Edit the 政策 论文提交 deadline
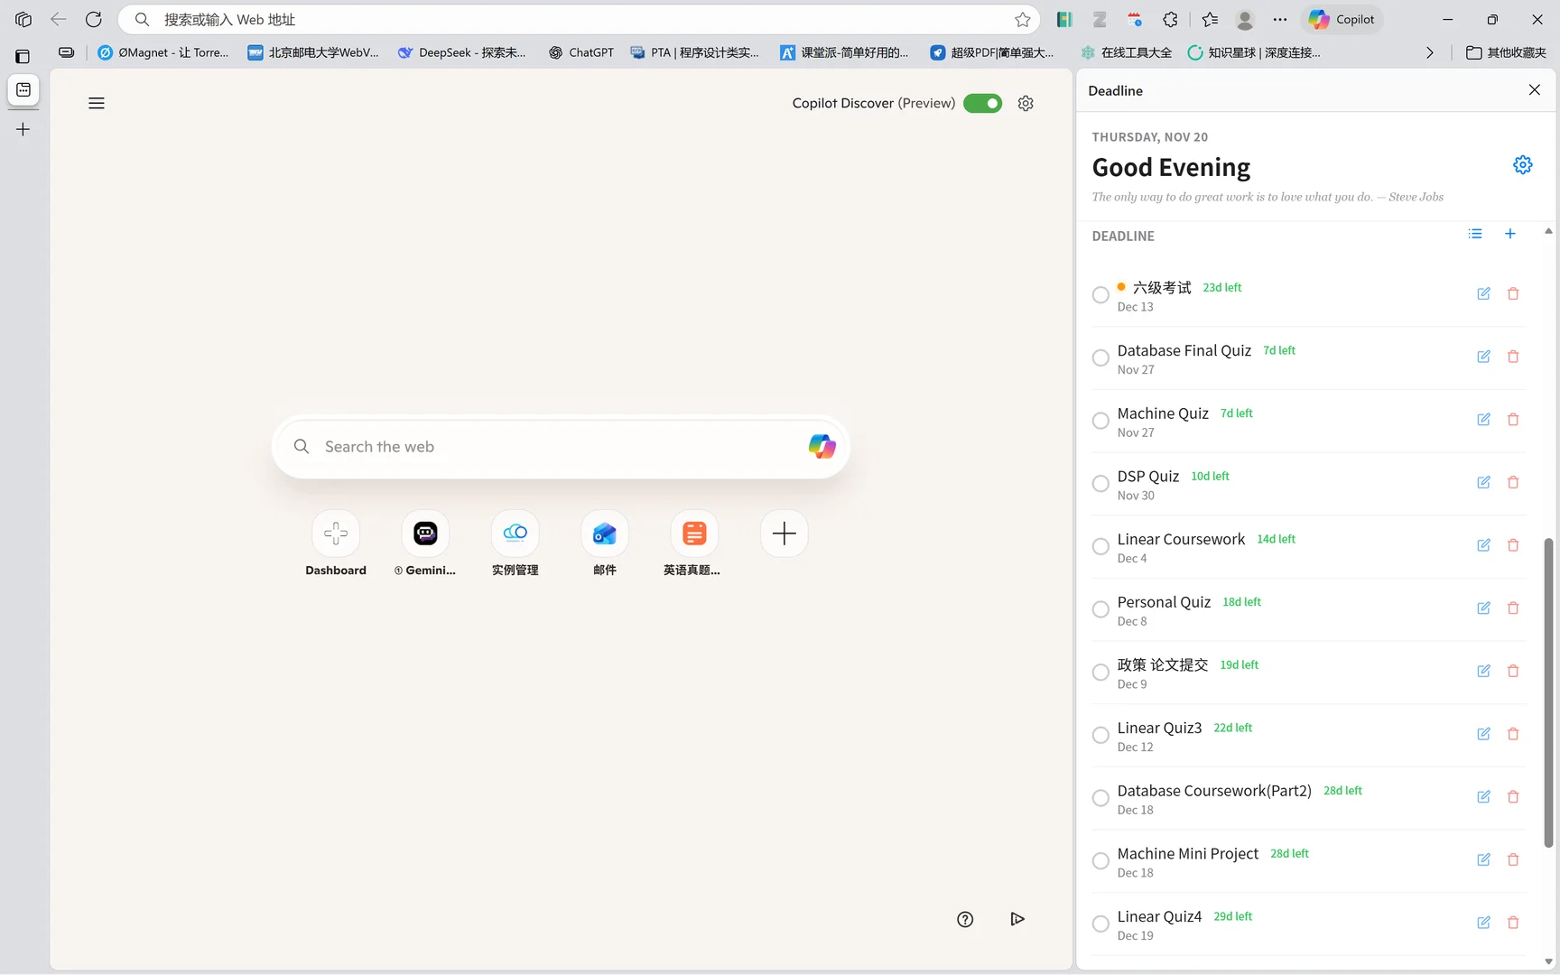Viewport: 1560px width, 975px height. tap(1483, 671)
